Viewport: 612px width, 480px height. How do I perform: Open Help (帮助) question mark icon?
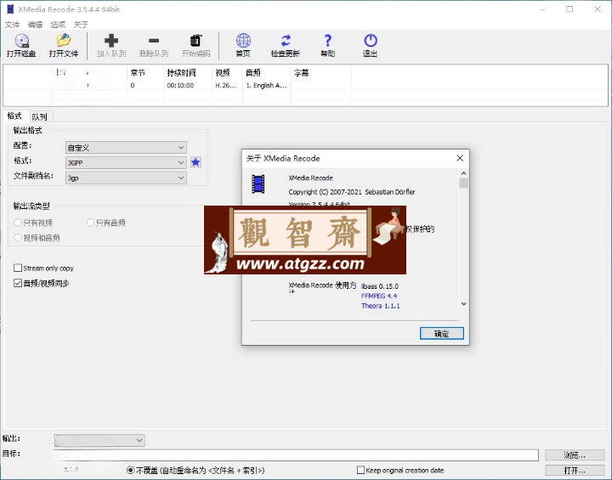(328, 41)
